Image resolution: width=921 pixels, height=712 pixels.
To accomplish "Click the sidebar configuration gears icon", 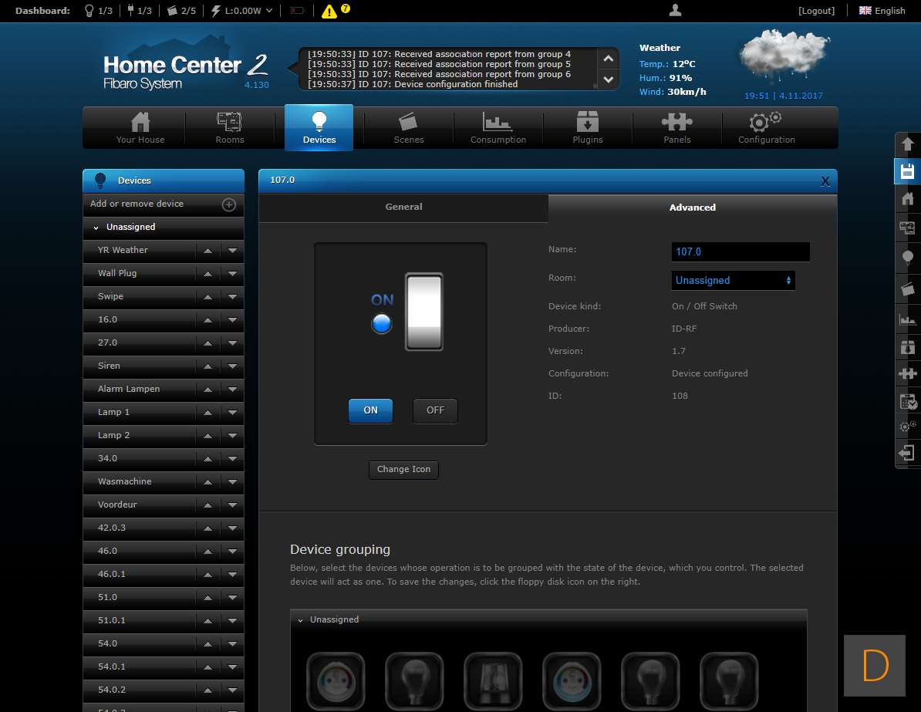I will 907,427.
